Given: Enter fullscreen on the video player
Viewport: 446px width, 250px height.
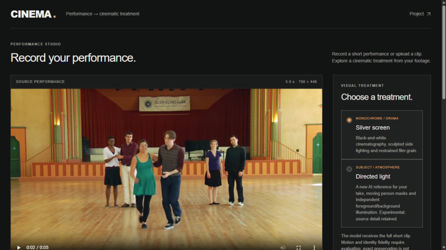Looking at the screenshot, I should pos(299,247).
